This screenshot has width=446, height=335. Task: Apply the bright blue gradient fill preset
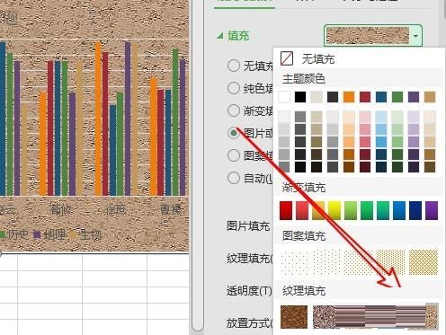click(399, 210)
